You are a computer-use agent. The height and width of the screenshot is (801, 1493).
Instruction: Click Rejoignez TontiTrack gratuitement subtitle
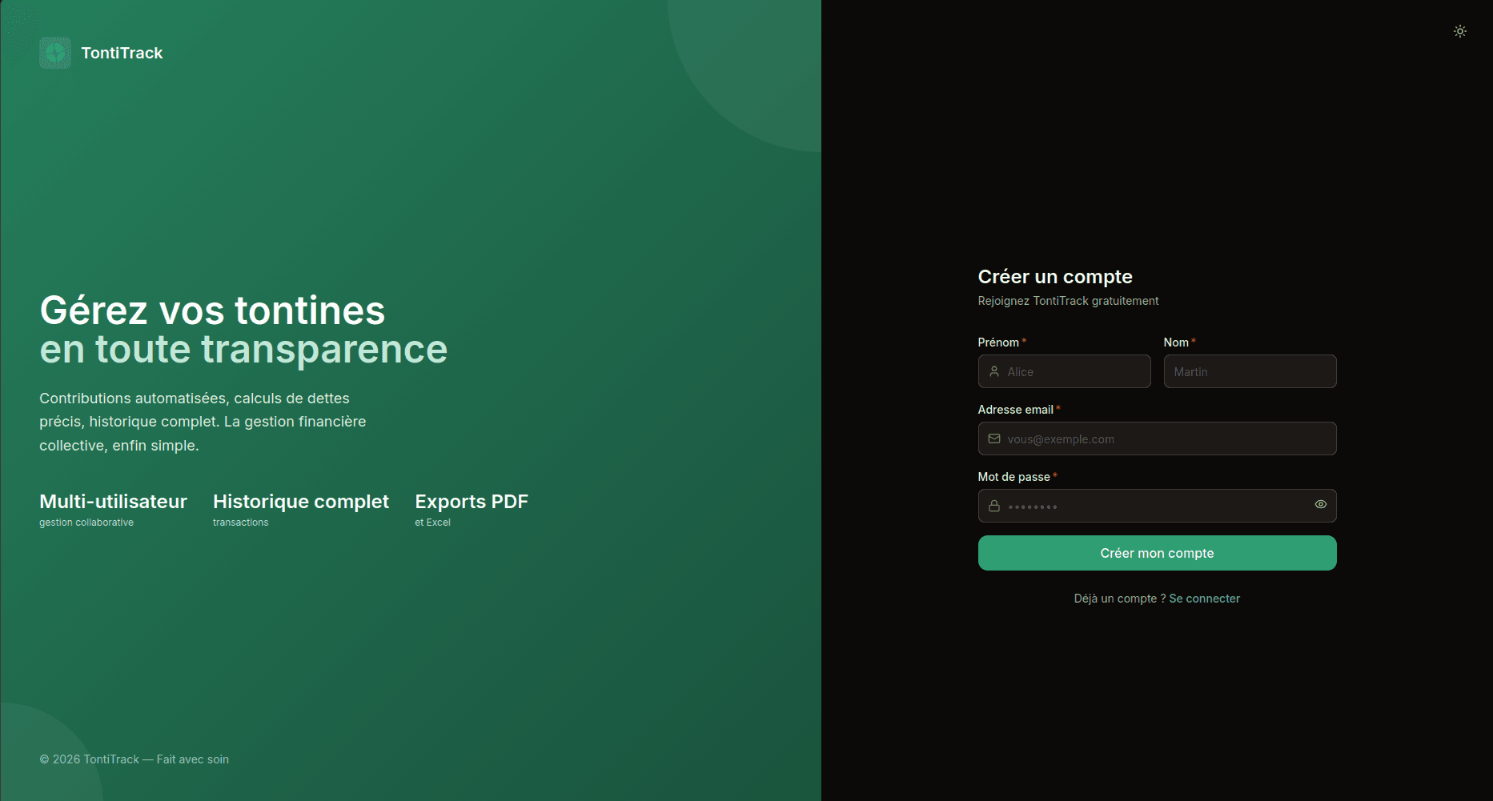(1068, 301)
